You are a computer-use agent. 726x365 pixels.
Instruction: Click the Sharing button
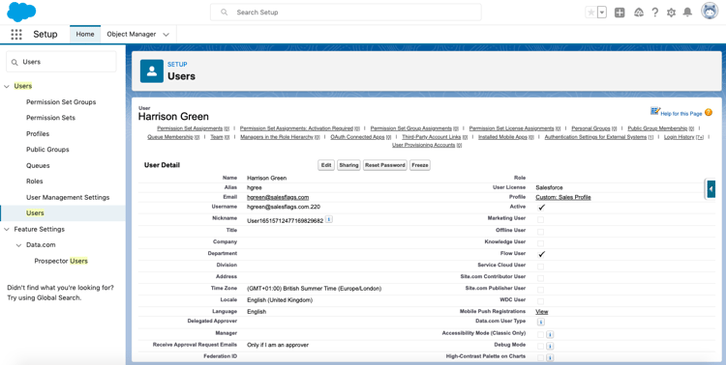348,165
